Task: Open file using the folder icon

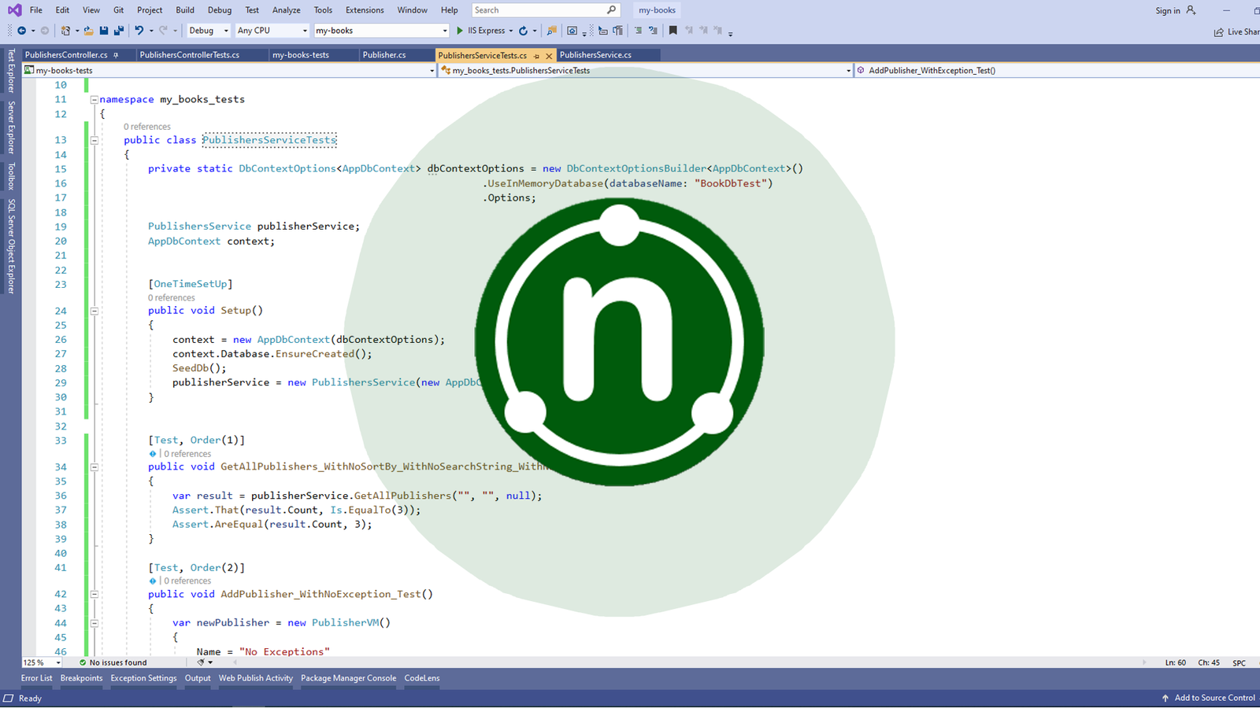Action: tap(88, 31)
